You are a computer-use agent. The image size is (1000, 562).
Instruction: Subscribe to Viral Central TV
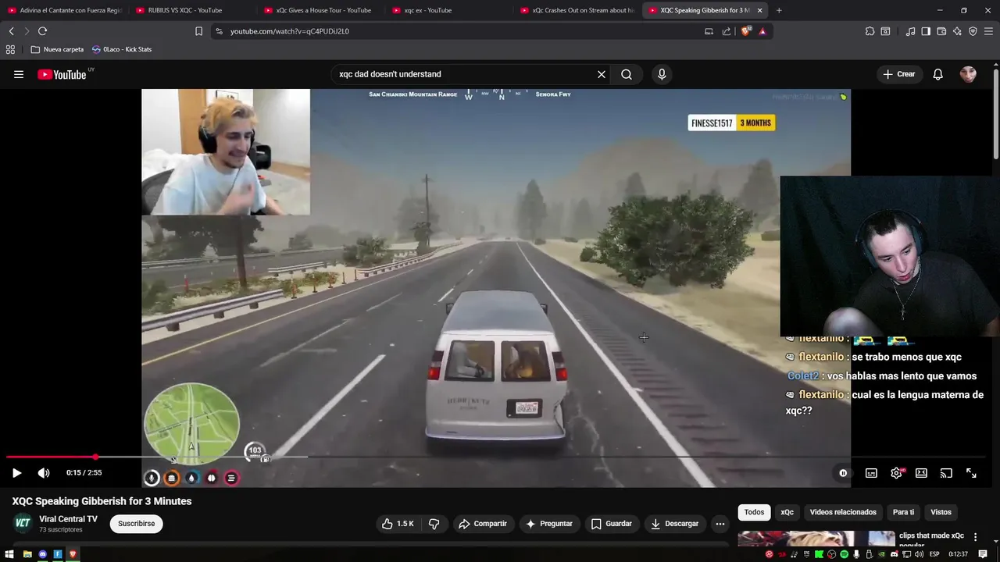pyautogui.click(x=137, y=524)
